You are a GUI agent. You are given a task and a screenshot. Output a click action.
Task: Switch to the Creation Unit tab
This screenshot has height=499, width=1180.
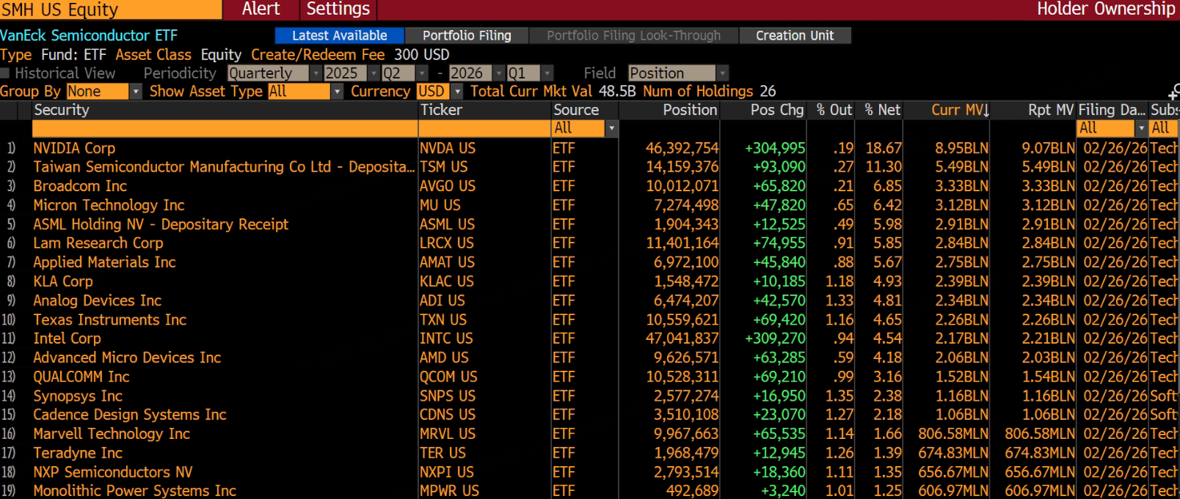795,36
